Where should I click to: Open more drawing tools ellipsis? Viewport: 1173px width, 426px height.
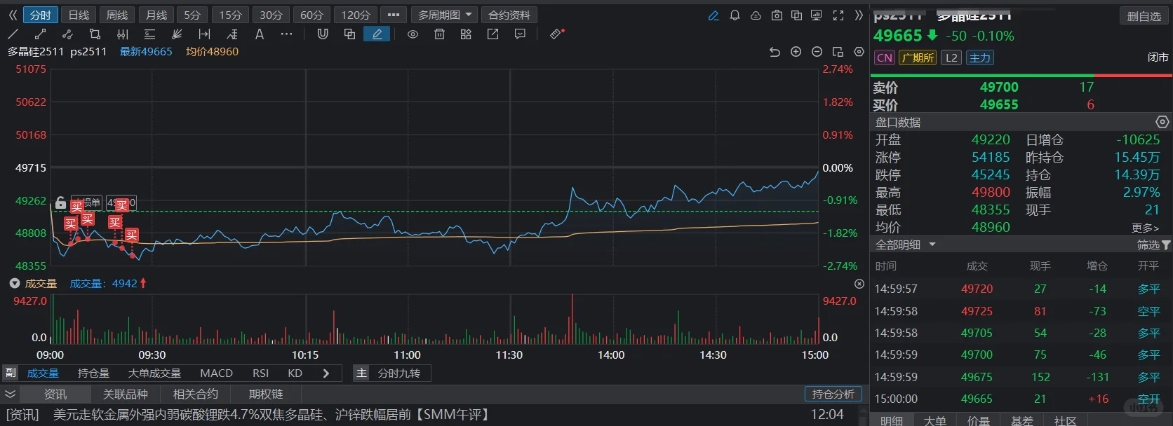[286, 34]
